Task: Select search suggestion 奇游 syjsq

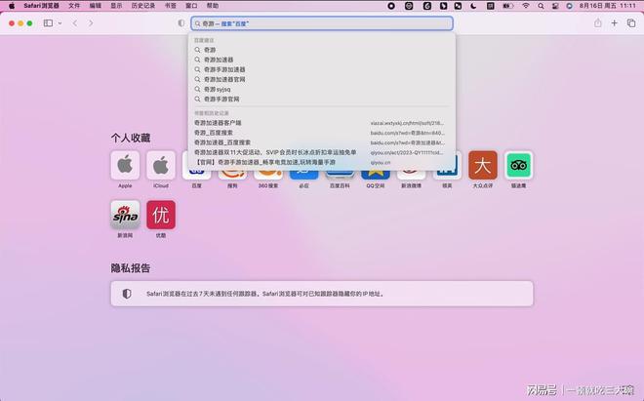Action: (322, 89)
